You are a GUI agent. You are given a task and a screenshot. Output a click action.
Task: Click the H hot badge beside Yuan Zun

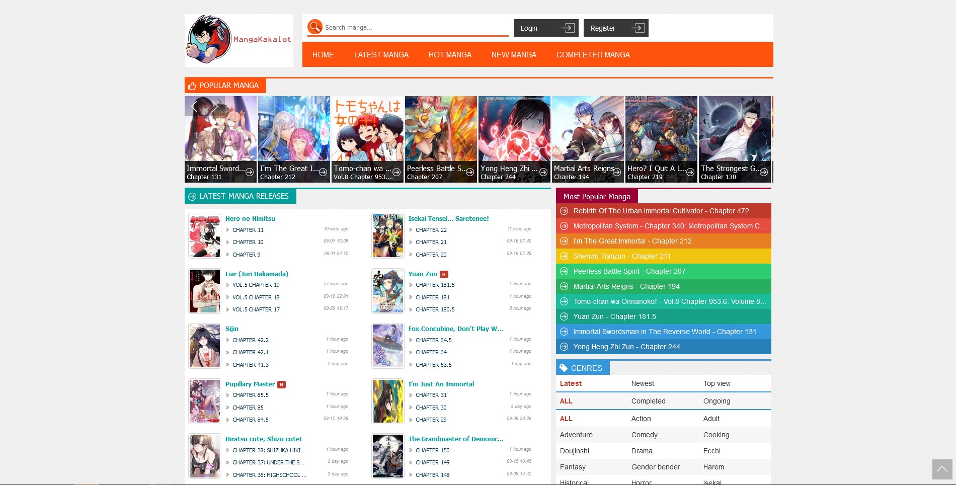[444, 274]
